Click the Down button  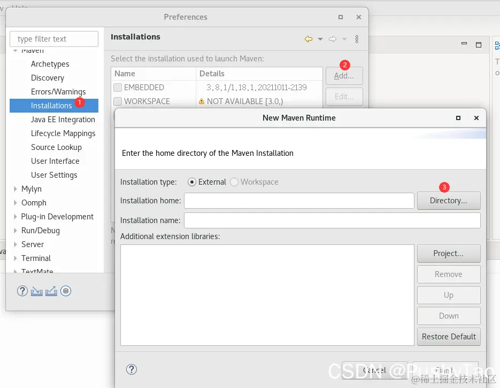tap(449, 316)
